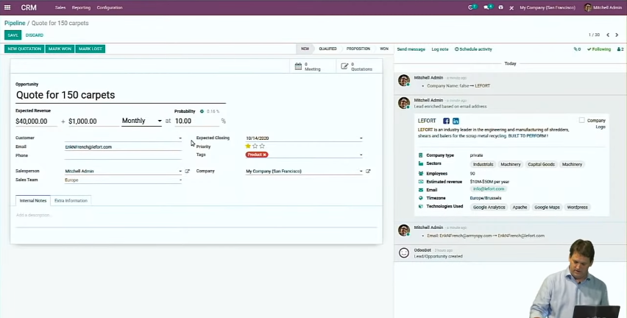The height and width of the screenshot is (318, 627).
Task: Open the conversations chat icon in top bar
Action: tap(488, 7)
